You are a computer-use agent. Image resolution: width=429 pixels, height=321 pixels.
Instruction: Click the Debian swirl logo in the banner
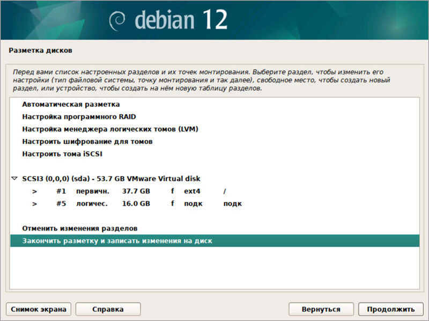click(119, 20)
